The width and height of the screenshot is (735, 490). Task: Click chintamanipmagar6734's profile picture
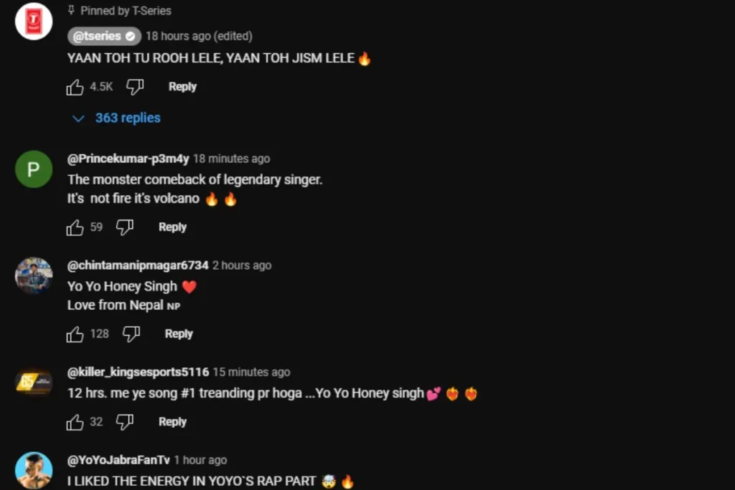pos(34,275)
